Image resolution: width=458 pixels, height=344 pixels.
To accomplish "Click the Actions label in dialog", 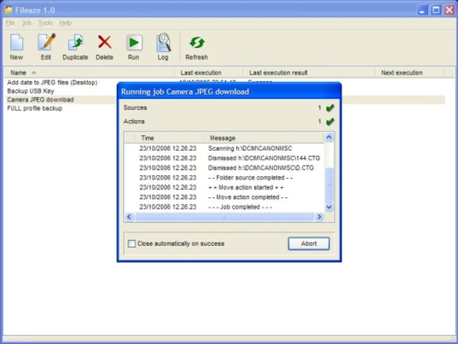I will coord(134,122).
